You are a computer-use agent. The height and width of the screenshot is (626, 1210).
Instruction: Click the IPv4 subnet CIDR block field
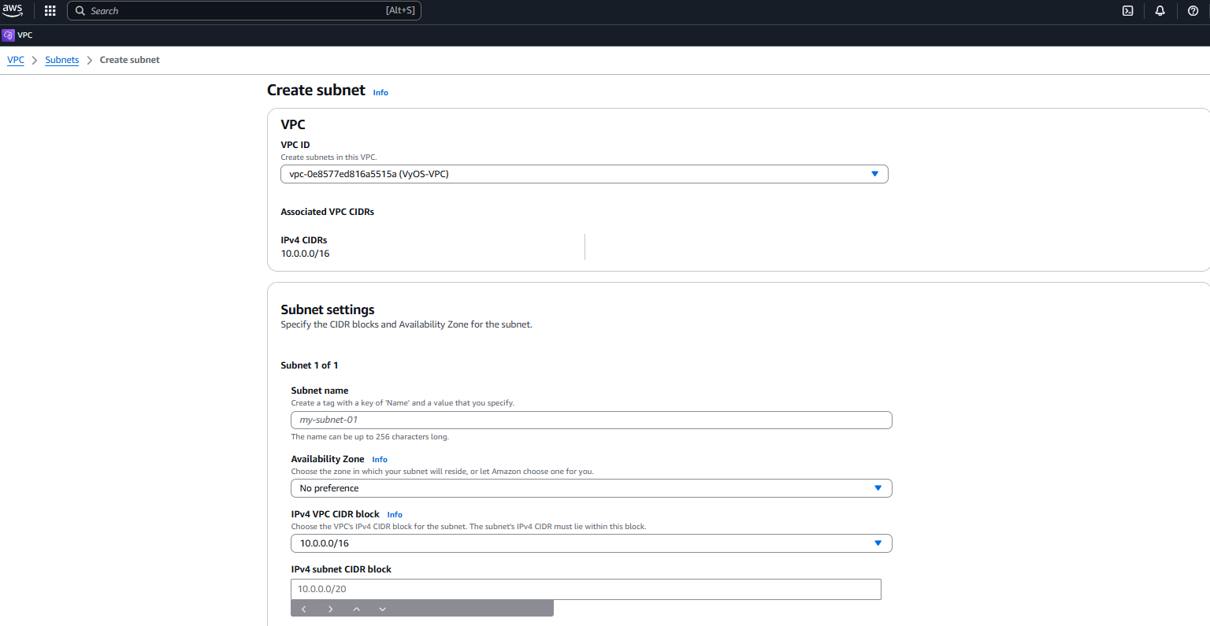pos(585,588)
